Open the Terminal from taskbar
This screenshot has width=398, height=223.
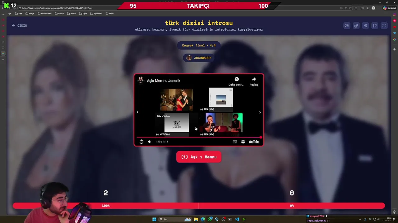tap(230, 219)
